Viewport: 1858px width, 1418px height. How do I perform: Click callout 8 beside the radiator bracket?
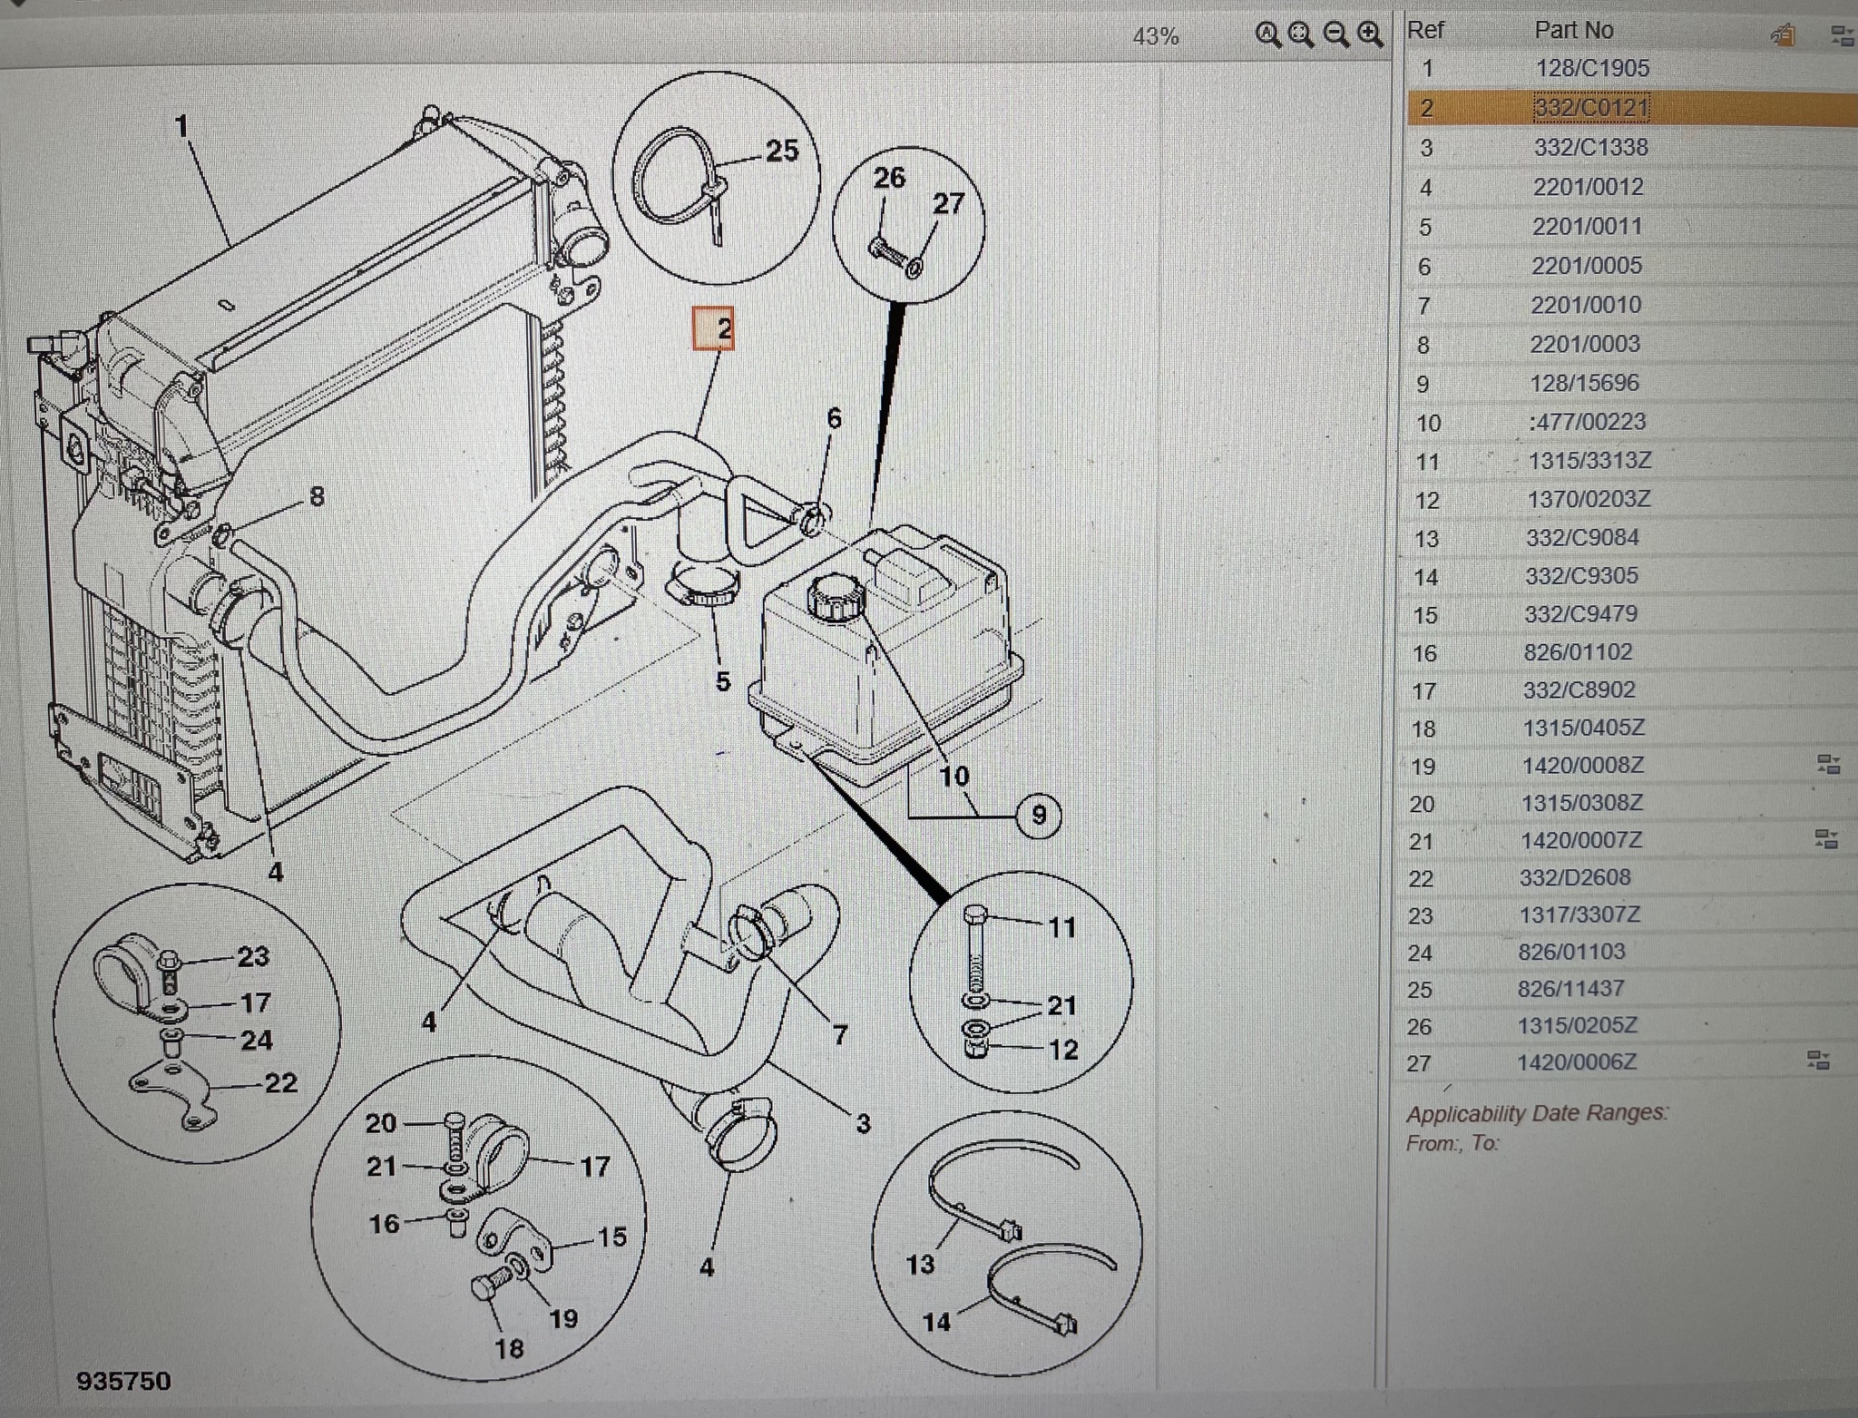click(317, 496)
